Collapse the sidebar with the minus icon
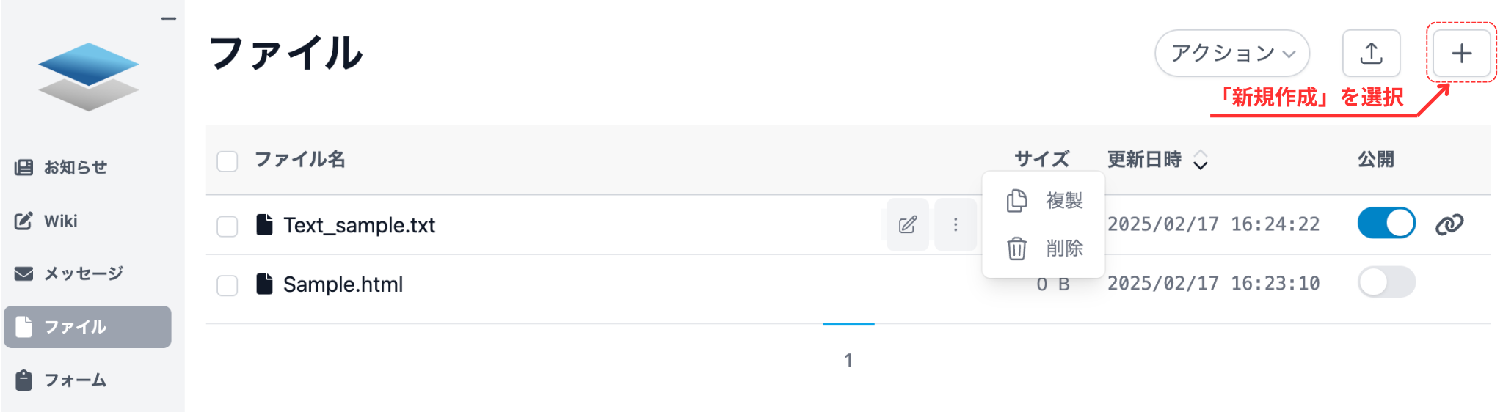The width and height of the screenshot is (1503, 412). click(169, 18)
